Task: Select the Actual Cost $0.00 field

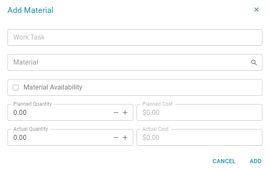Action: click(x=199, y=137)
